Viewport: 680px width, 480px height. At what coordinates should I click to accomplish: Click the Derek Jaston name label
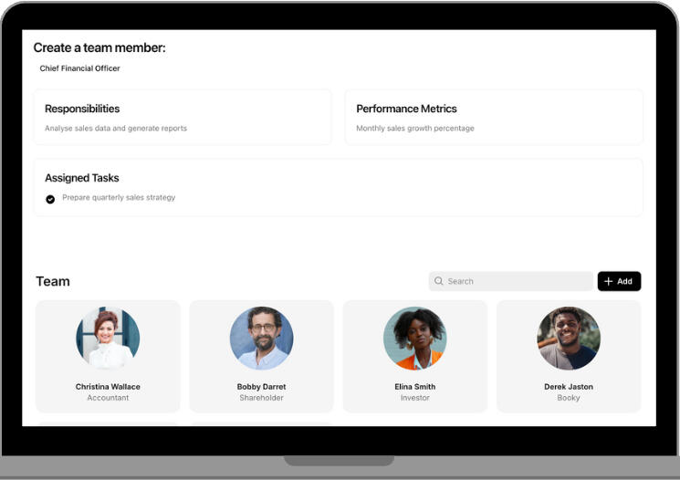(x=569, y=387)
